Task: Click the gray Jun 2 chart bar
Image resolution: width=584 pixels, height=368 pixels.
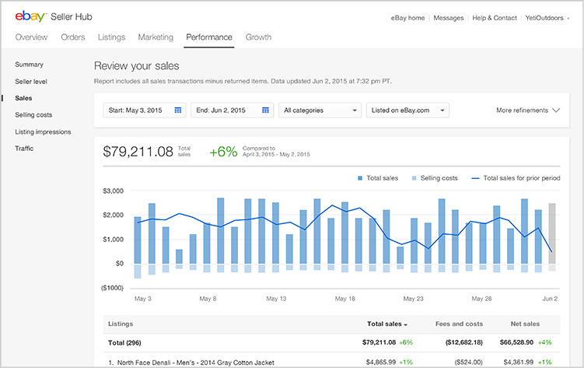Action: (552, 233)
